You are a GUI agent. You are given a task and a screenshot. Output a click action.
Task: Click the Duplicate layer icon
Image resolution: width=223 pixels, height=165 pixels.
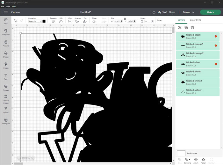(x=186, y=27)
